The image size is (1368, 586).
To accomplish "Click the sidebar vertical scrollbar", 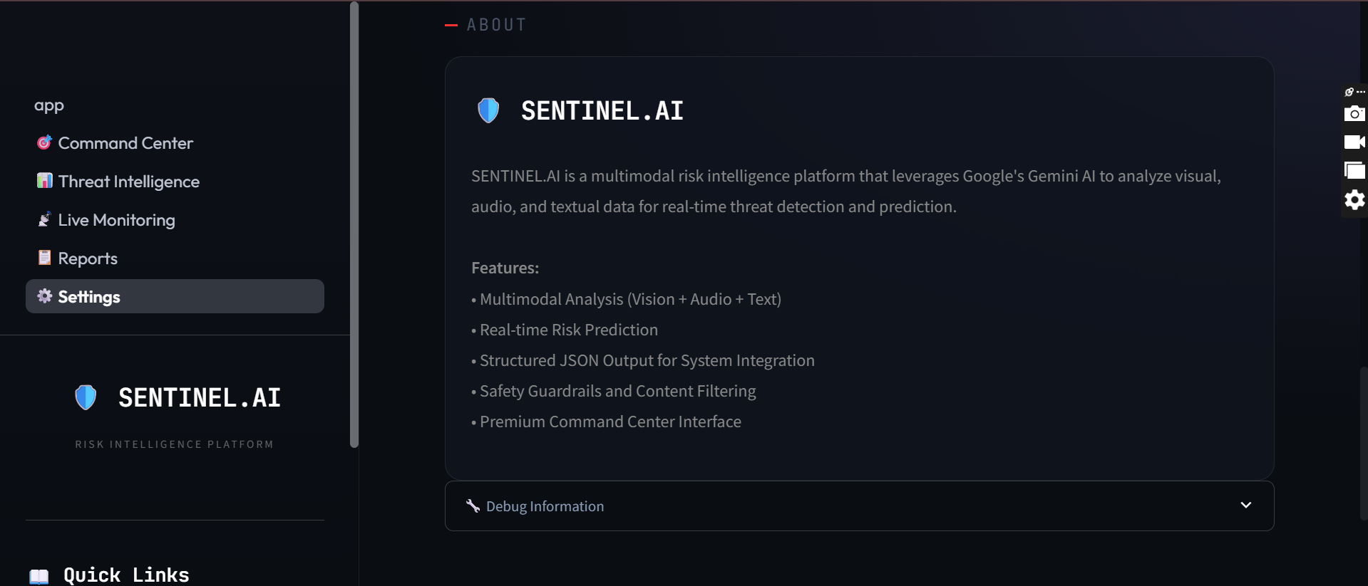I will (x=354, y=224).
